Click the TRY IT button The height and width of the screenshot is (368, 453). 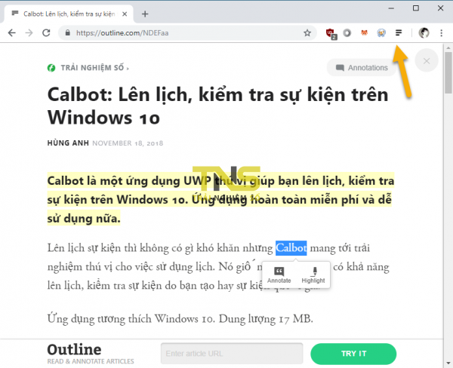coord(353,354)
